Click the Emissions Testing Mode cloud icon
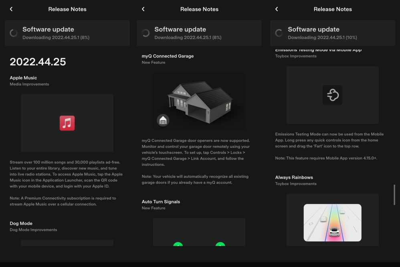This screenshot has height=267, width=400. click(x=332, y=95)
